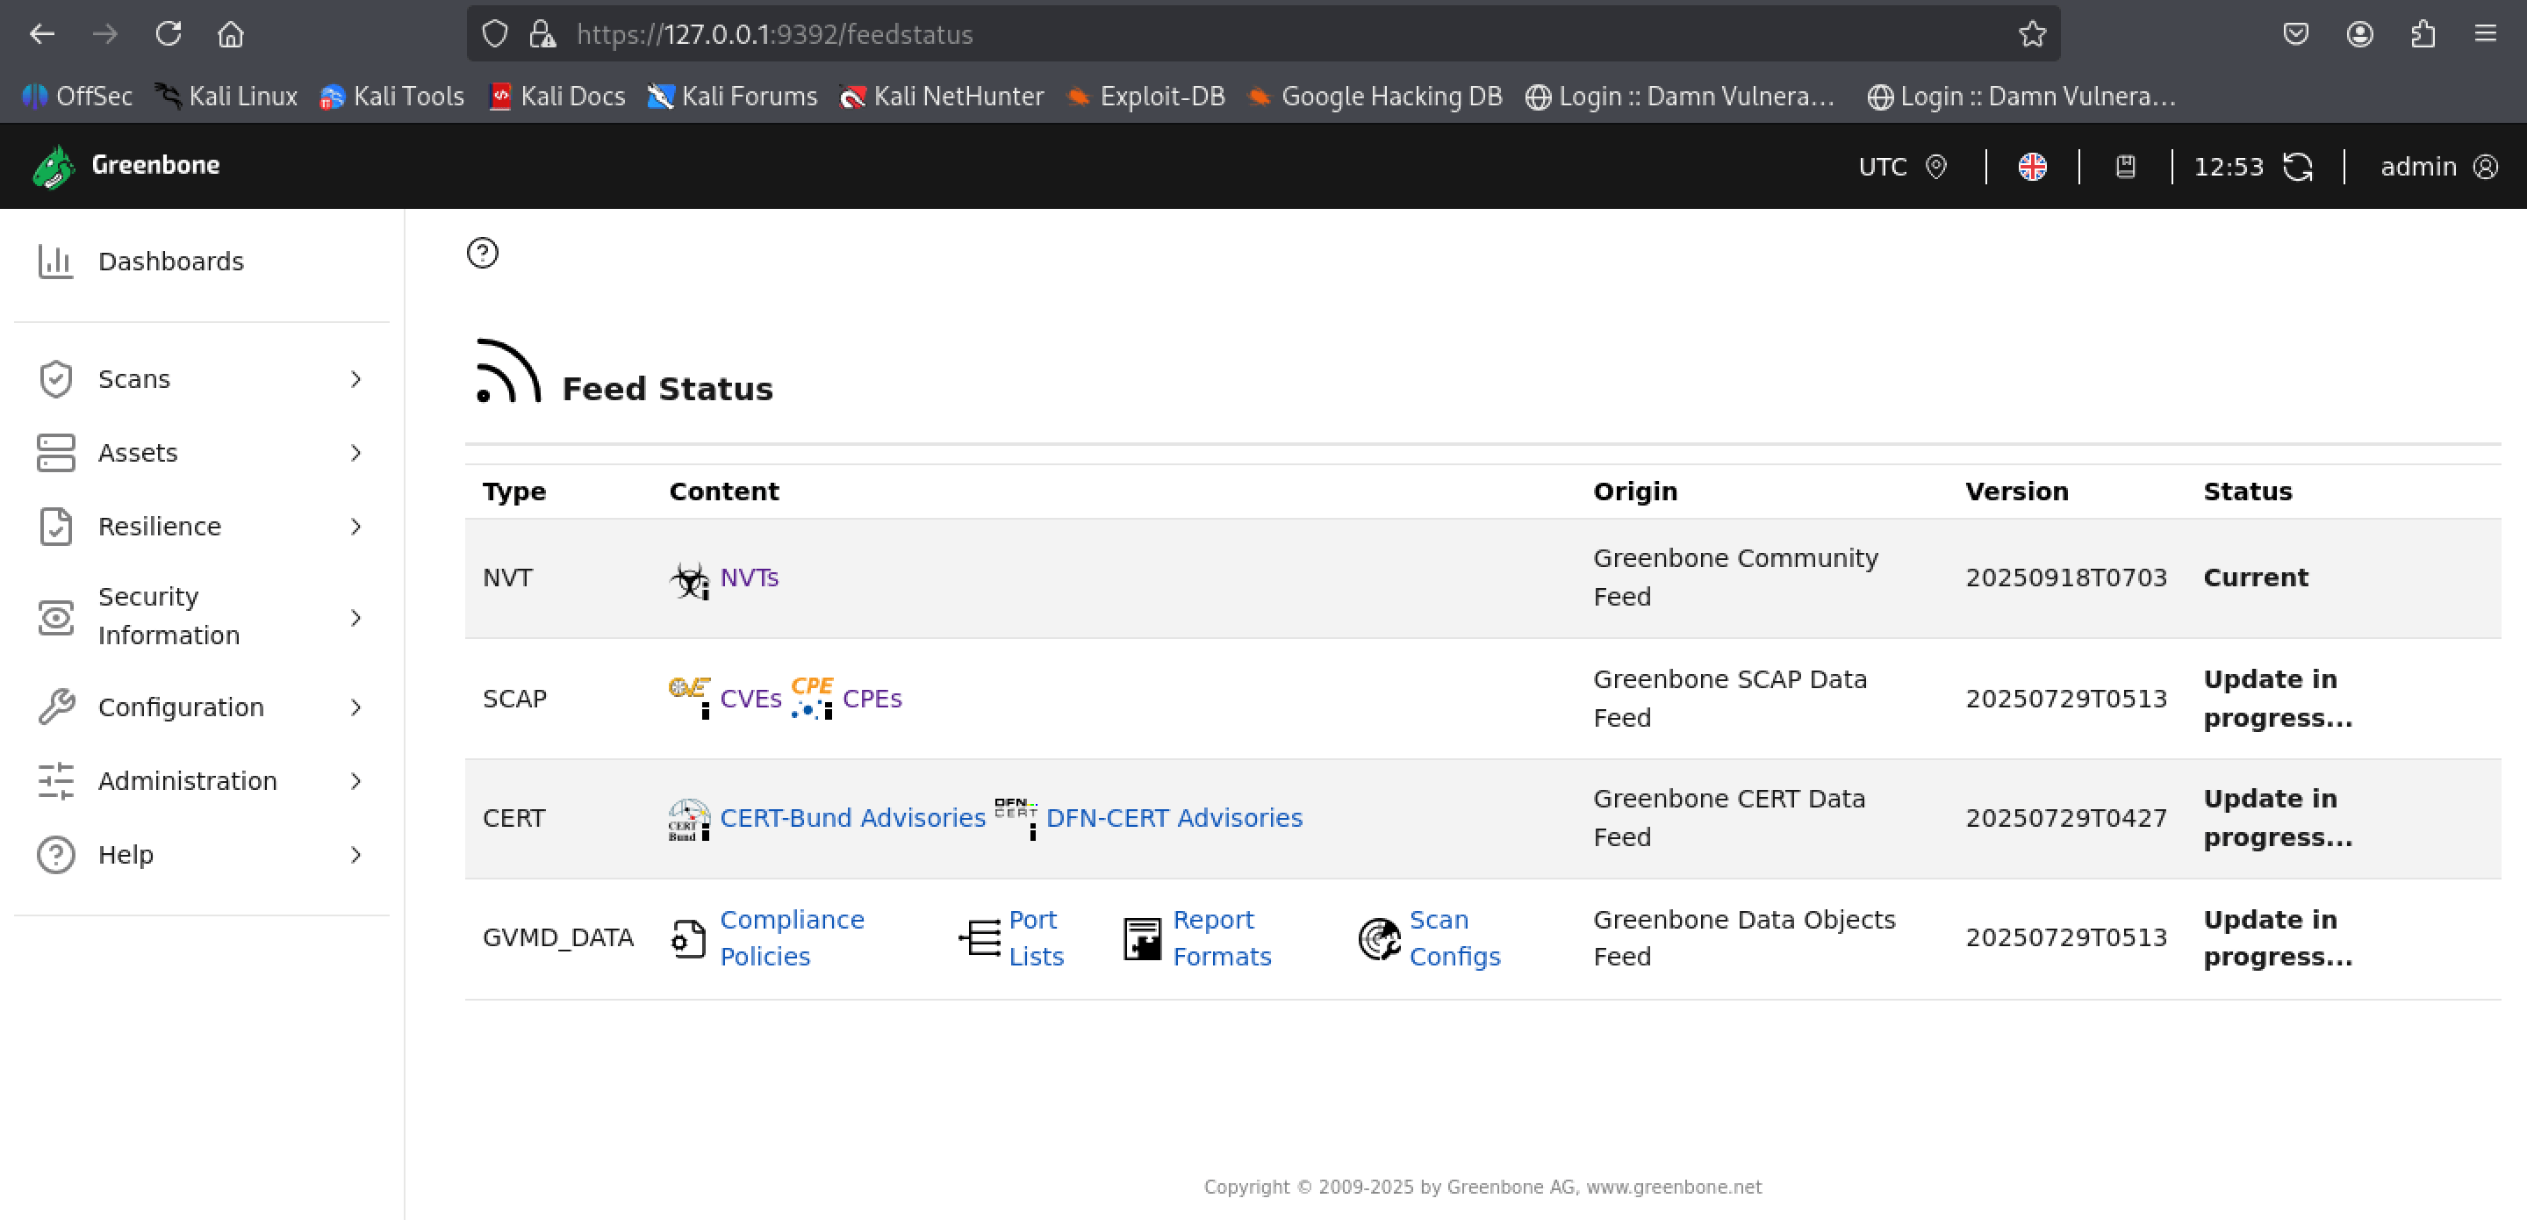Open the CVEs link
This screenshot has height=1220, width=2527.
click(750, 700)
